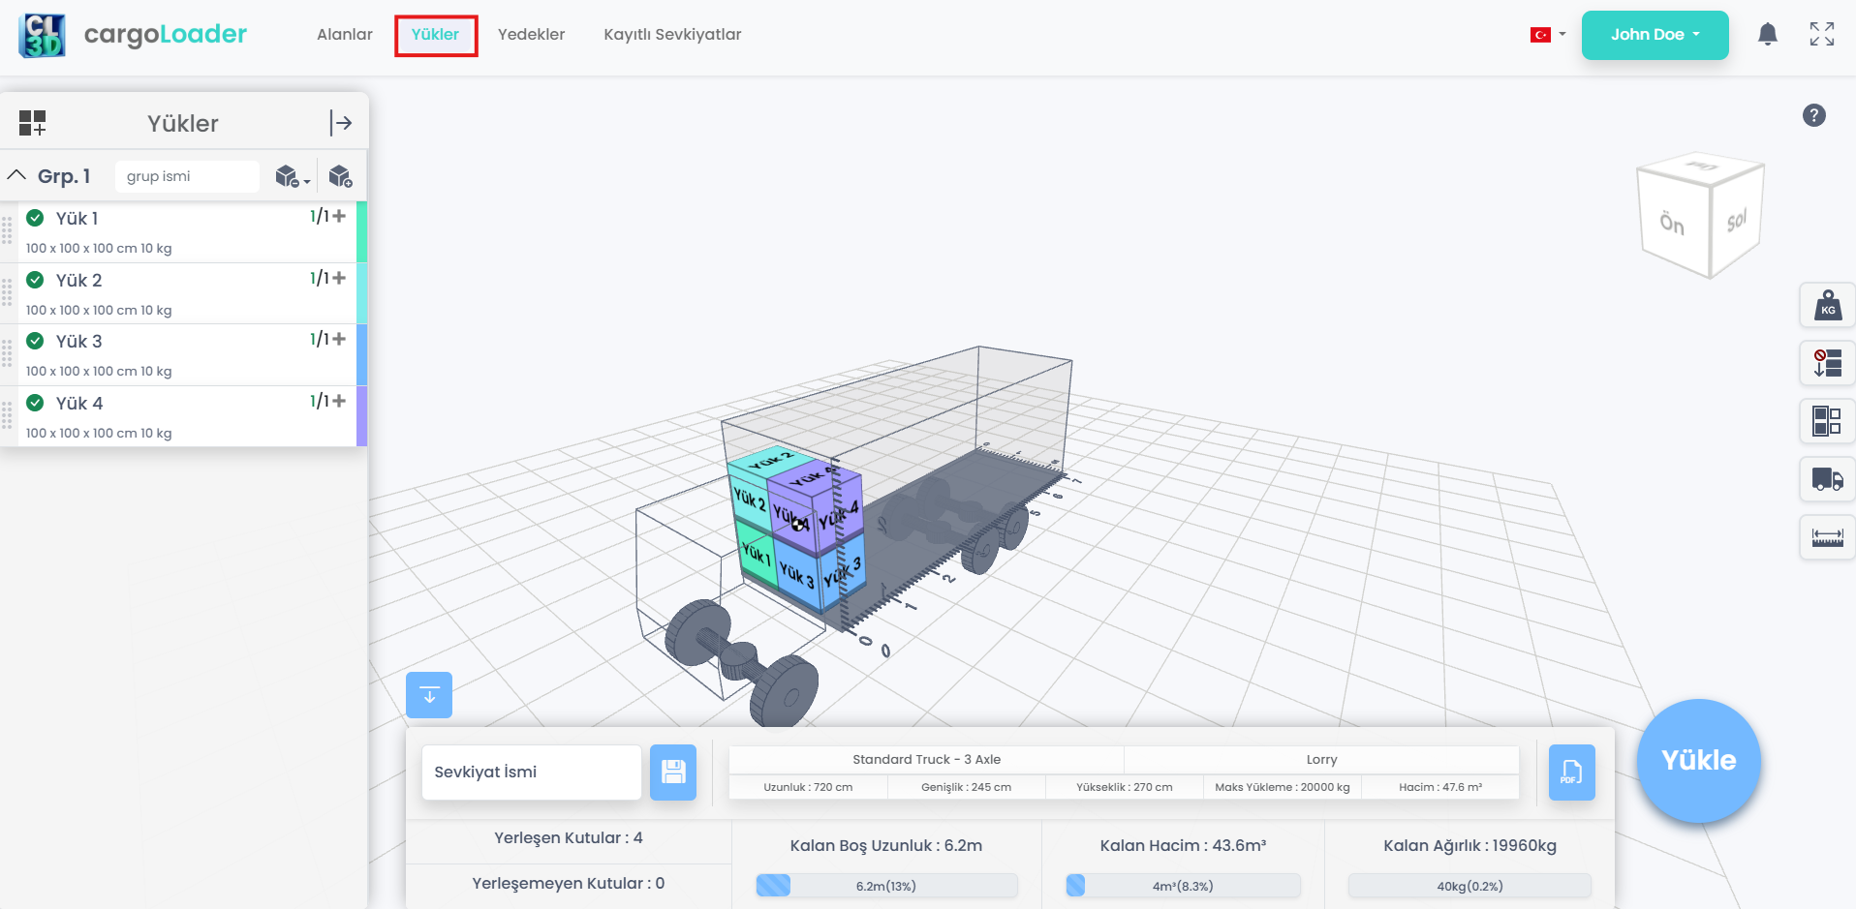This screenshot has width=1856, height=909.
Task: Open the language flag dropdown
Action: click(1547, 35)
